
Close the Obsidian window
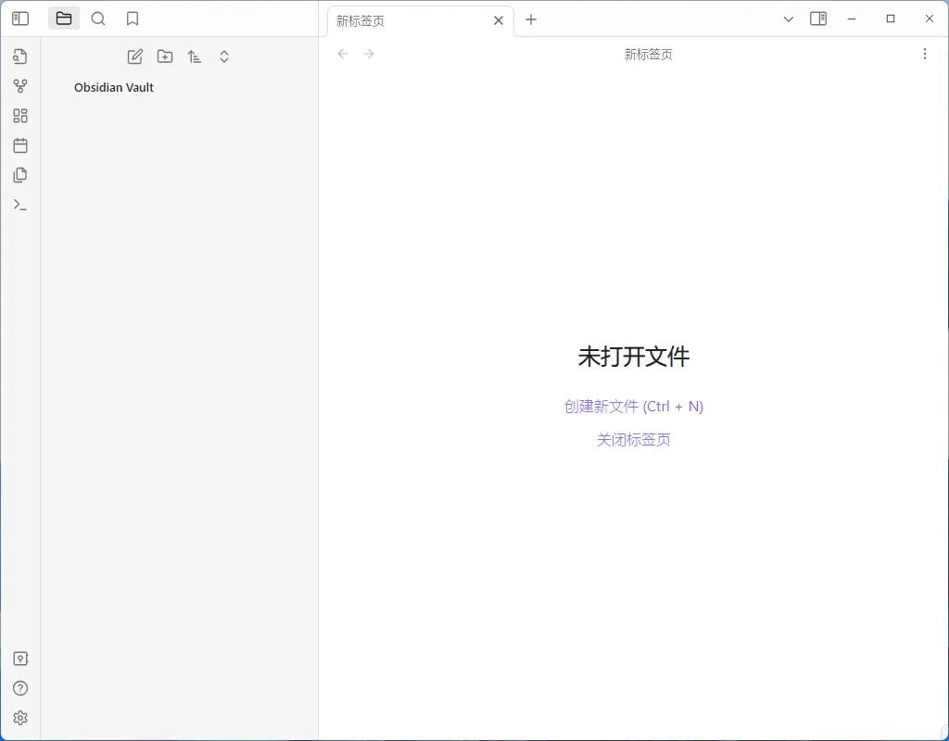[x=929, y=19]
